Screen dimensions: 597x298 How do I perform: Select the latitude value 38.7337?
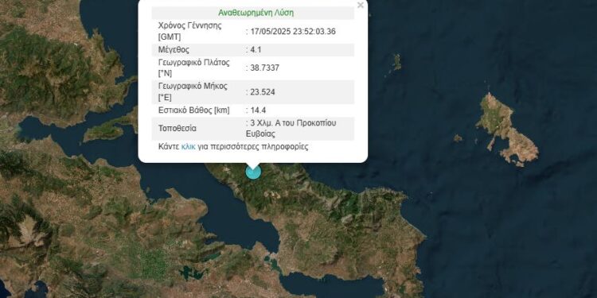(x=264, y=68)
